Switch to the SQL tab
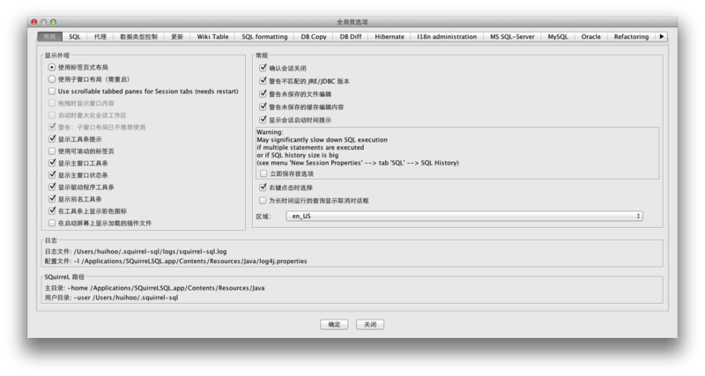705x376 pixels. click(x=75, y=37)
